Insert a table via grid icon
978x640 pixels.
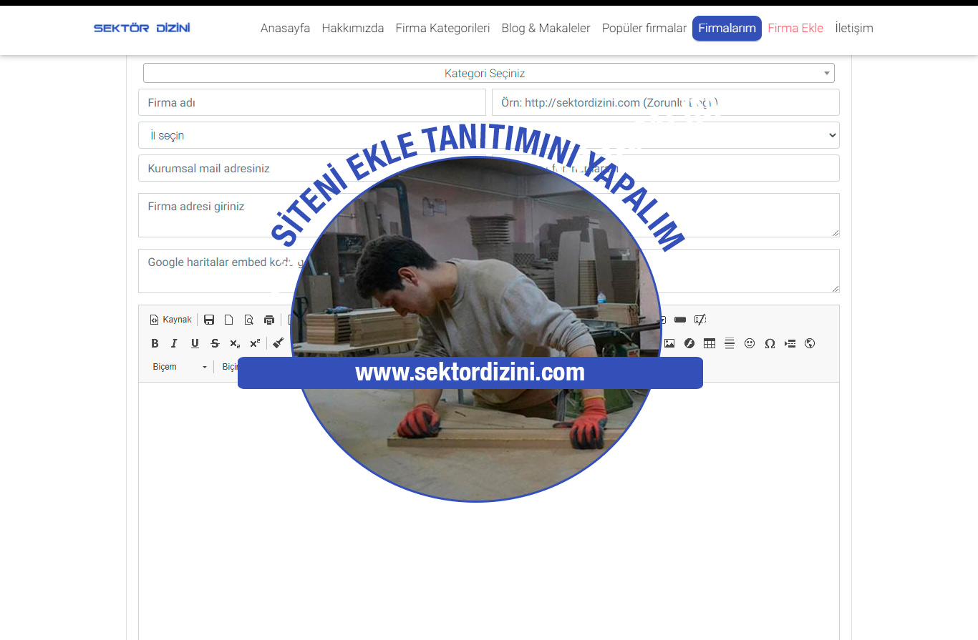pyautogui.click(x=710, y=343)
